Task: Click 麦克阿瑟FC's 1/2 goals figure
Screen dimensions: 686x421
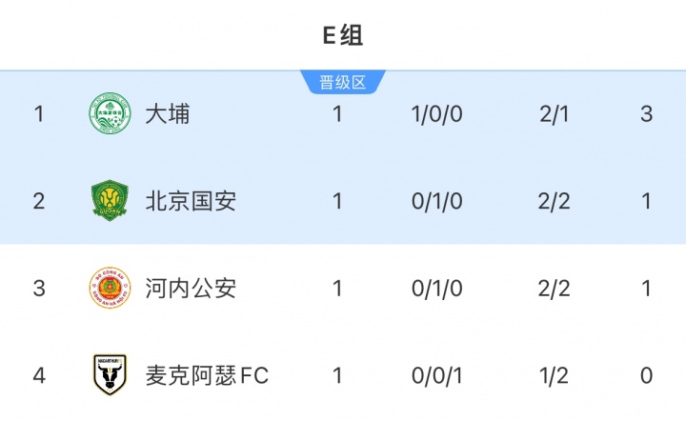Action: [x=554, y=375]
